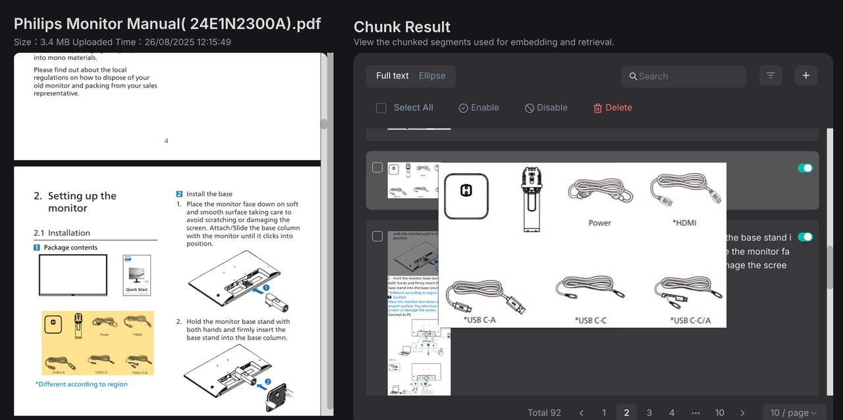Click the pagination ellipsis to jump pages
This screenshot has height=420, width=843.
(695, 413)
